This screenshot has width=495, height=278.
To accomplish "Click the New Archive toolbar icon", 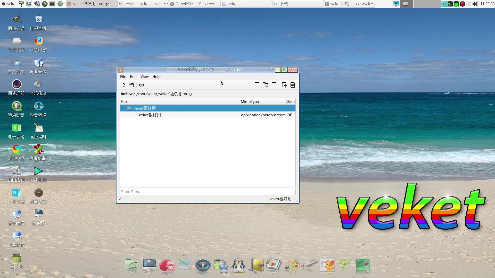I will click(123, 85).
